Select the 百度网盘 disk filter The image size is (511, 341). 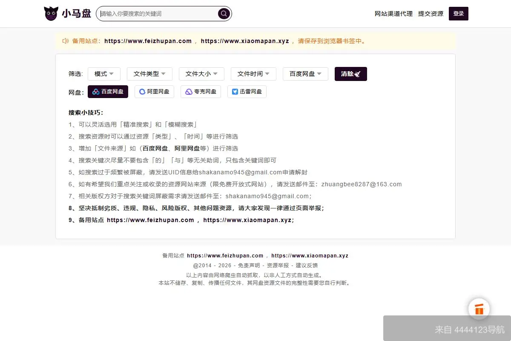108,91
